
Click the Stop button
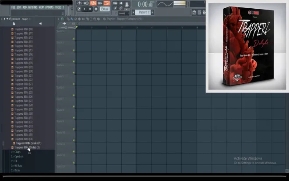pyautogui.click(x=90, y=9)
